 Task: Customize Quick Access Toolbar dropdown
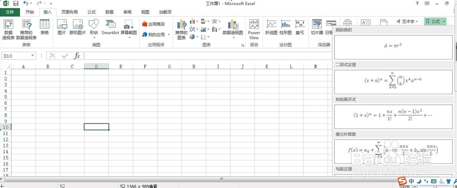tap(51, 4)
